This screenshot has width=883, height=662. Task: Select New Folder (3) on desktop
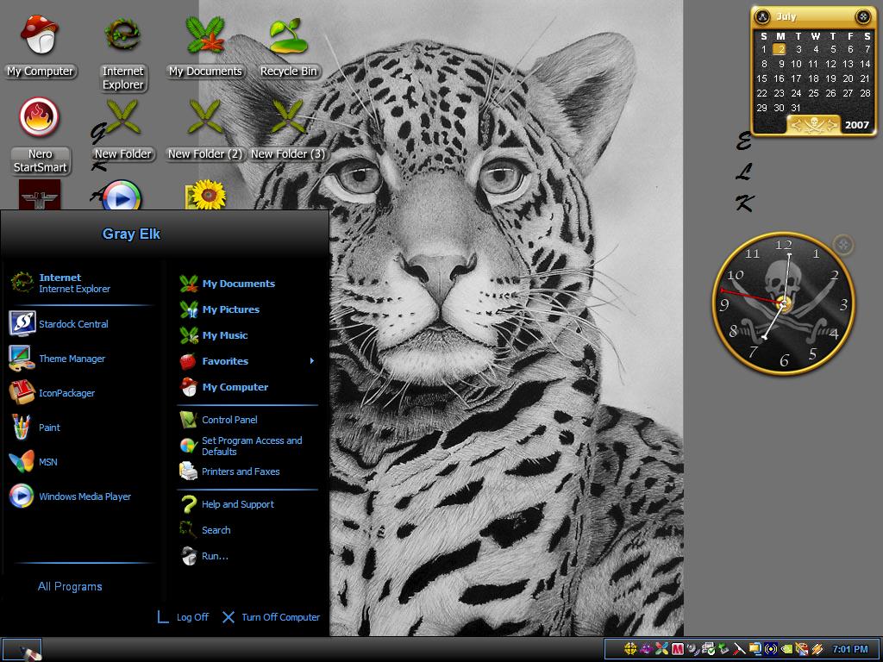(x=288, y=131)
